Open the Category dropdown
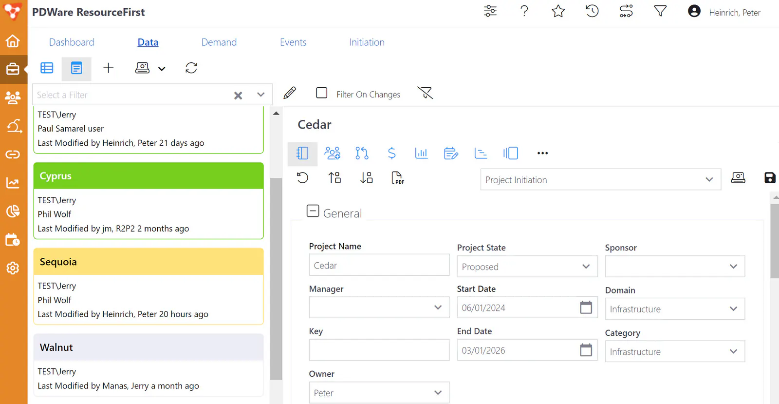The height and width of the screenshot is (404, 779). coord(675,351)
